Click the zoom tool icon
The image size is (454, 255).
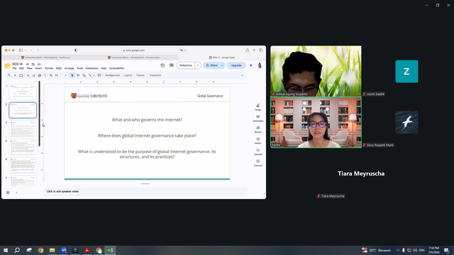coord(51,75)
